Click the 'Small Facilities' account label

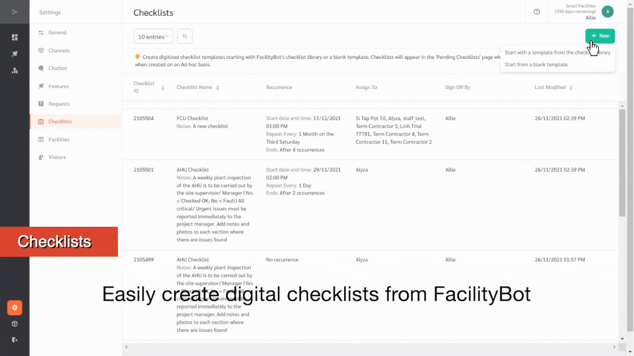581,6
